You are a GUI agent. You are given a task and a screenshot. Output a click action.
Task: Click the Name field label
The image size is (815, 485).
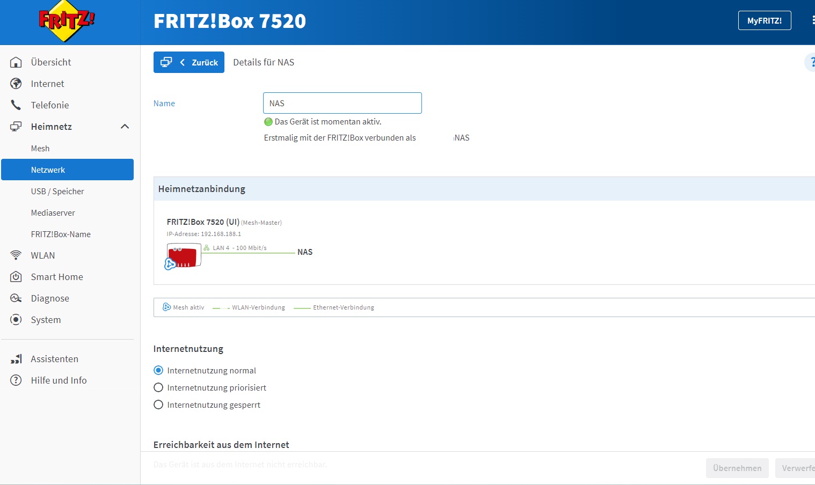click(164, 104)
